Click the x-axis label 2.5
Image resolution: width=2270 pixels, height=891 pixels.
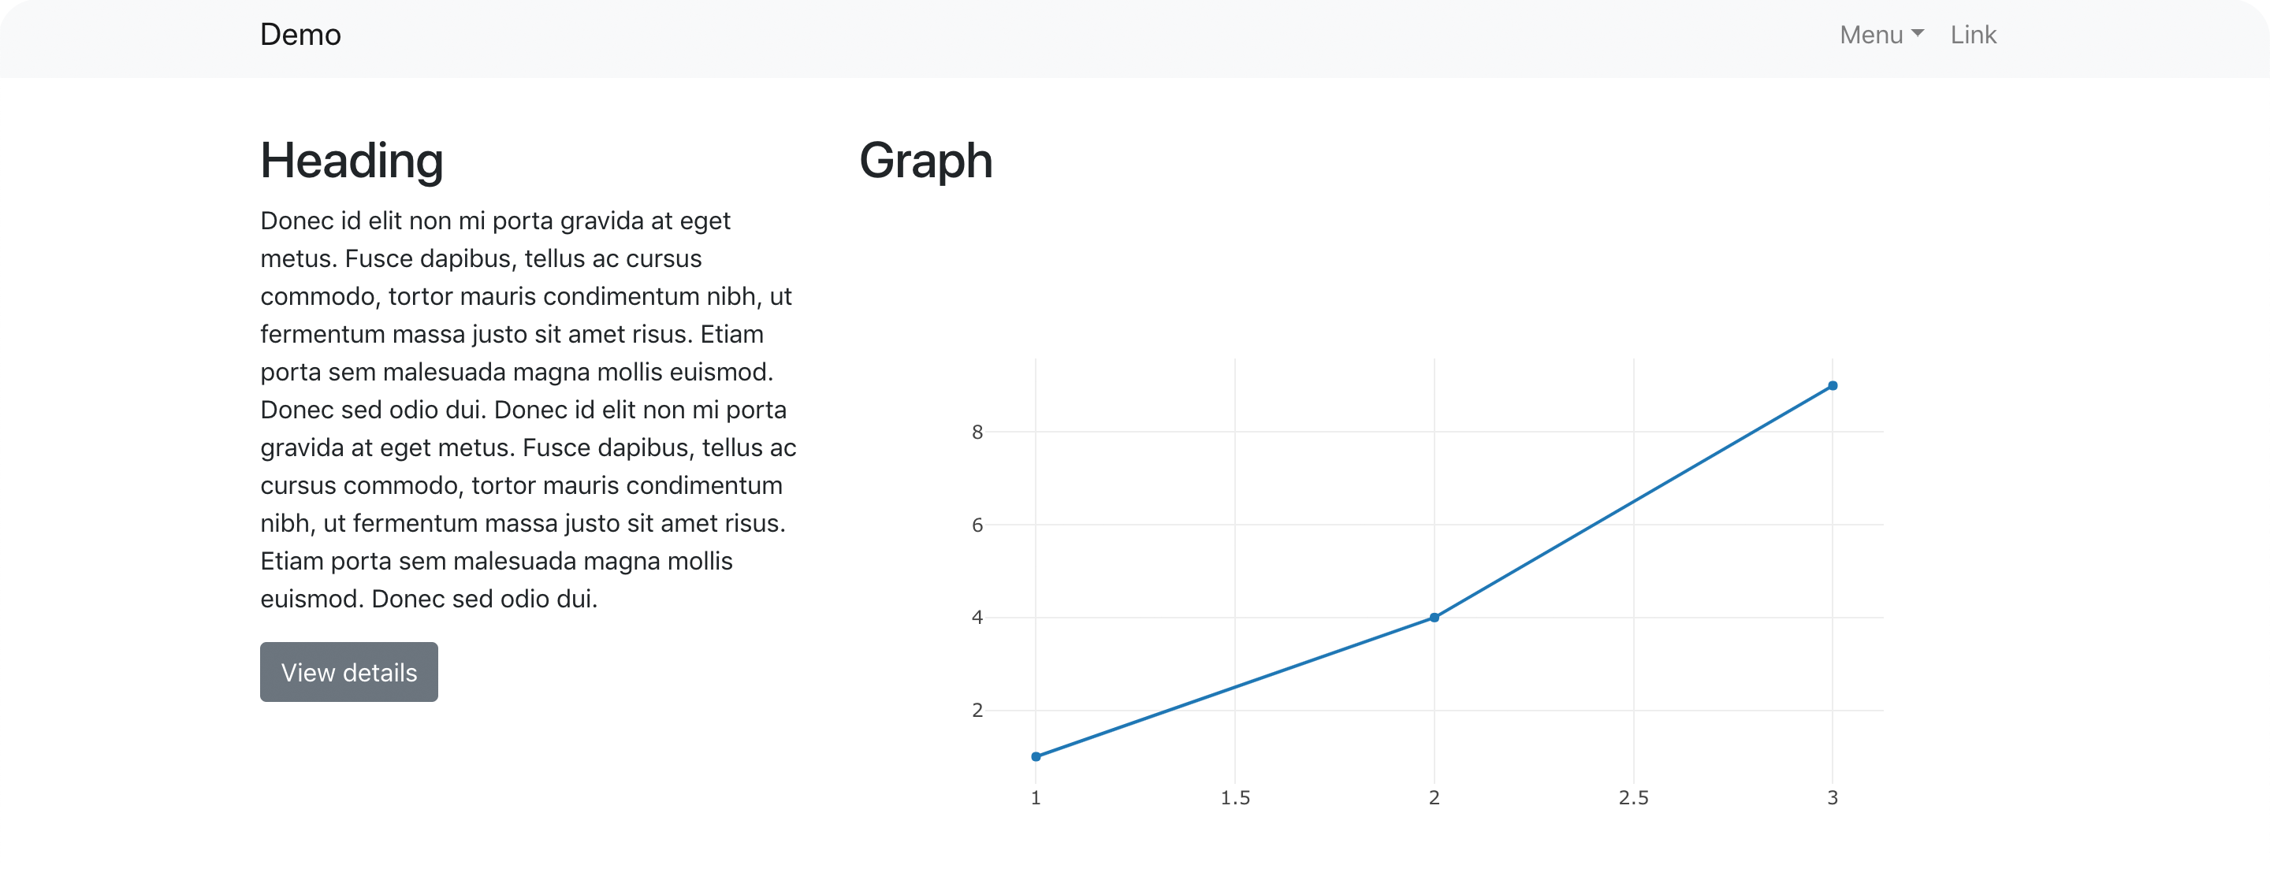[1635, 799]
